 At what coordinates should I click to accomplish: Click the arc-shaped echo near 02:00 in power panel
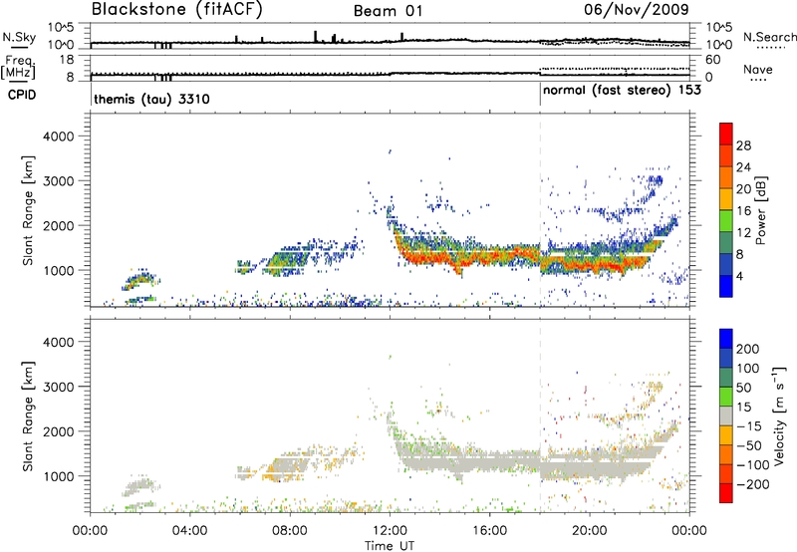point(140,281)
